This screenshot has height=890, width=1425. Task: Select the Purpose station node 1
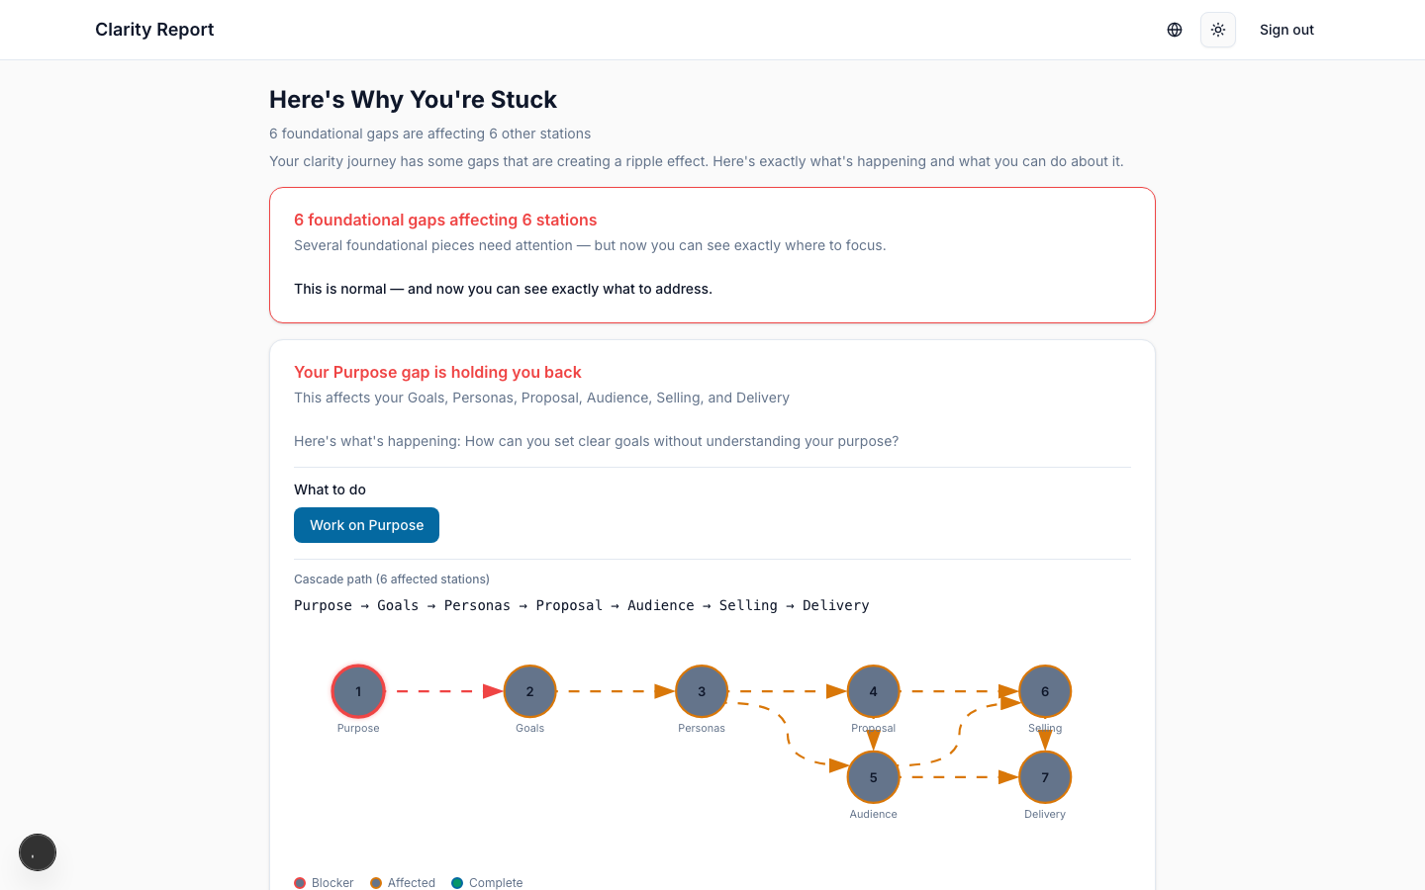coord(358,691)
